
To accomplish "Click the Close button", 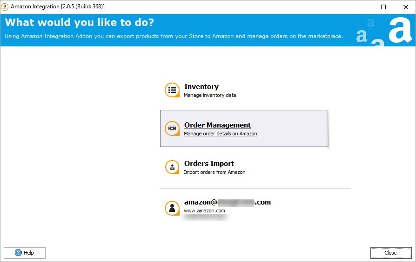I will (391, 253).
